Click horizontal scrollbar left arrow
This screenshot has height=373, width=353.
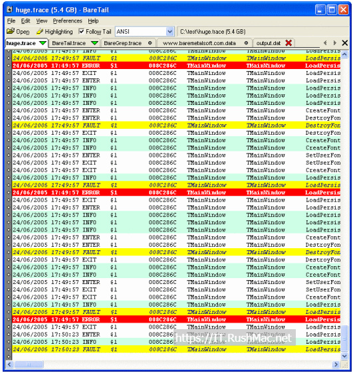click(9, 364)
